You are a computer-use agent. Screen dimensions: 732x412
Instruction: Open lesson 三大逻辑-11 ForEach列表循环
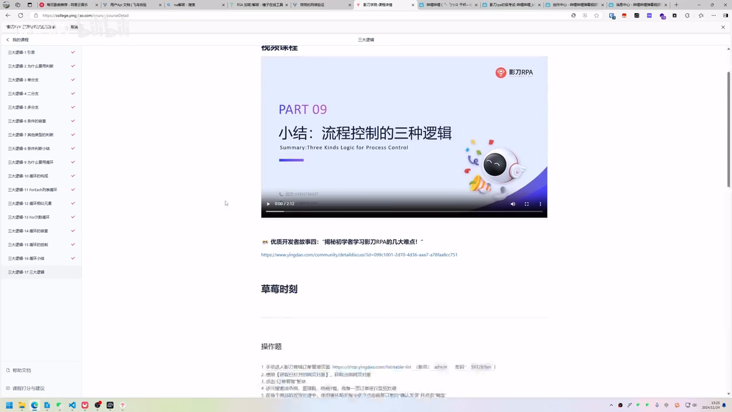(41, 189)
